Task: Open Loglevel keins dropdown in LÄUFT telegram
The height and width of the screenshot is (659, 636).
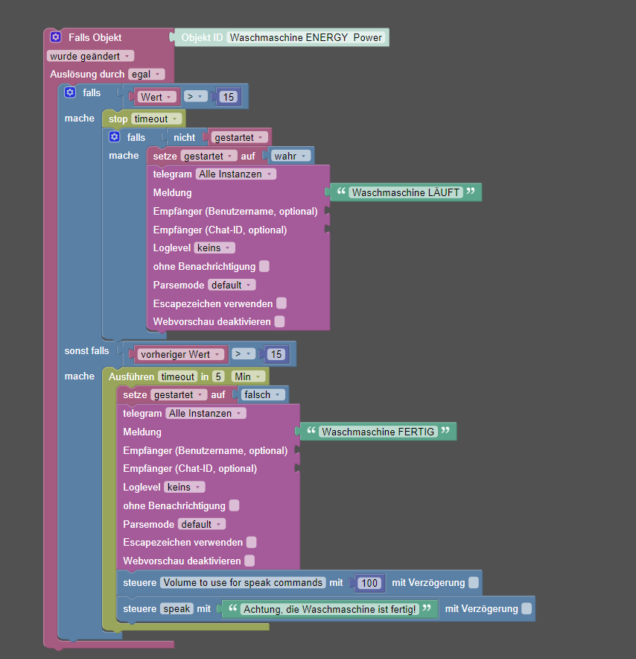Action: tap(214, 248)
